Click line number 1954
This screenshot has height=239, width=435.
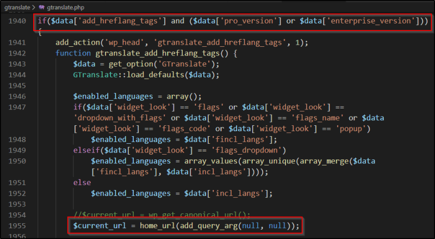[17, 215]
